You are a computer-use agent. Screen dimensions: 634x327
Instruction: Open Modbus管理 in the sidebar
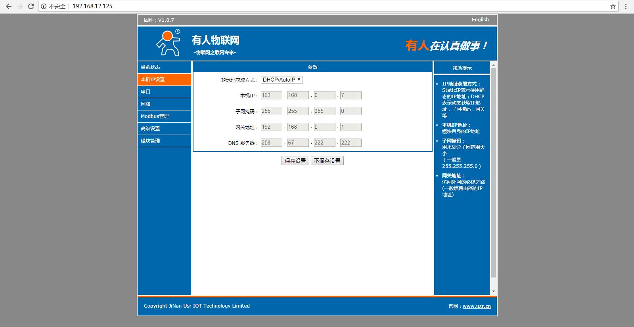pos(155,116)
